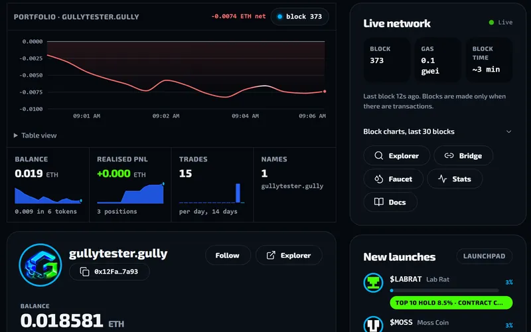This screenshot has height=332, width=531.
Task: Click the Stats button label
Action: (x=461, y=179)
